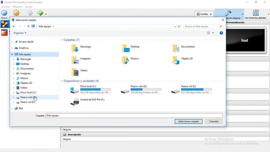Select the Imágenes folder icon in main pane
Image resolution: width=270 pixels, height=152 pixels.
coord(75,60)
